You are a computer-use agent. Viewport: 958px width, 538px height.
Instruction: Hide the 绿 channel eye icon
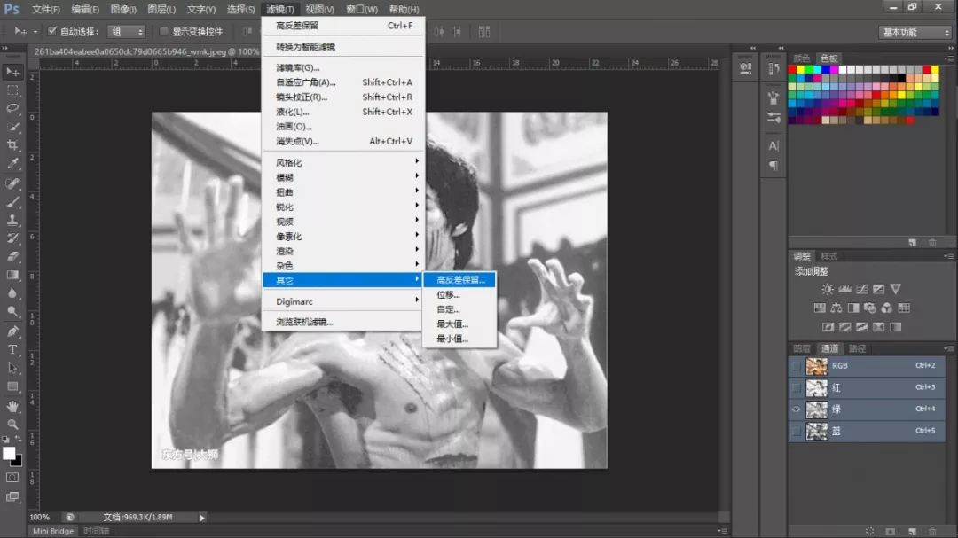coord(796,409)
